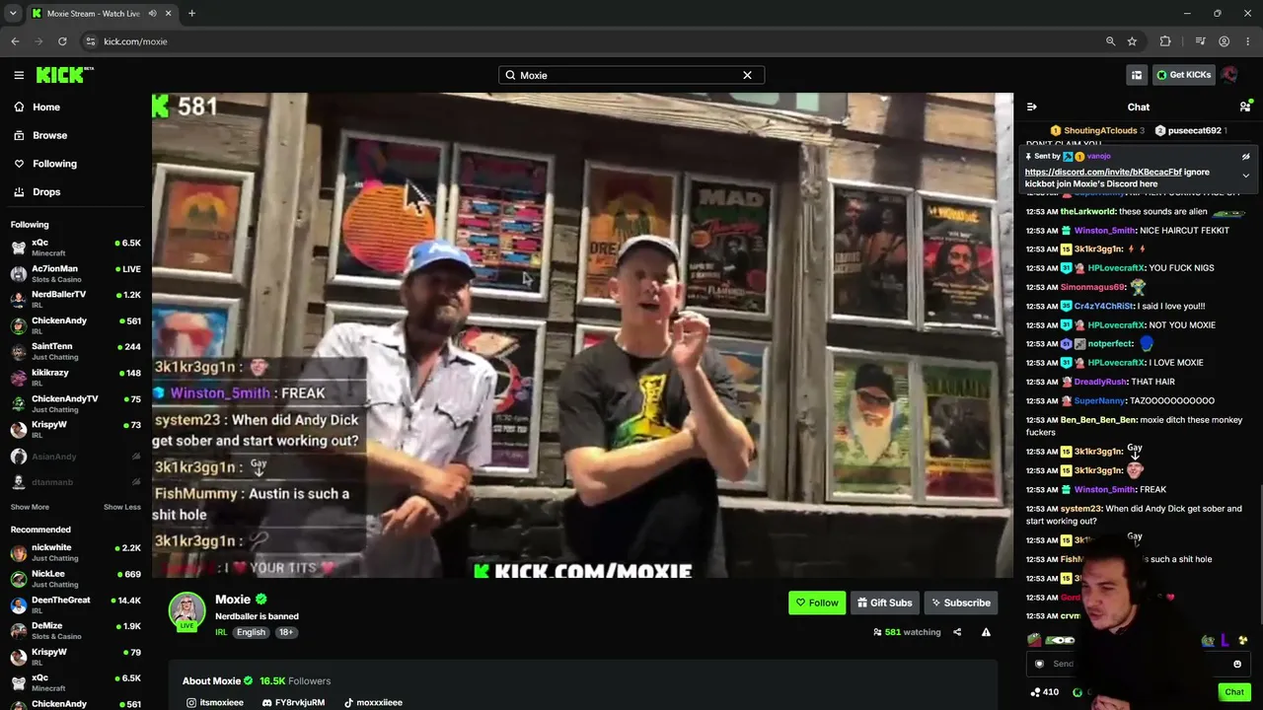Open the Kick logo homepage
The width and height of the screenshot is (1263, 710).
click(64, 75)
